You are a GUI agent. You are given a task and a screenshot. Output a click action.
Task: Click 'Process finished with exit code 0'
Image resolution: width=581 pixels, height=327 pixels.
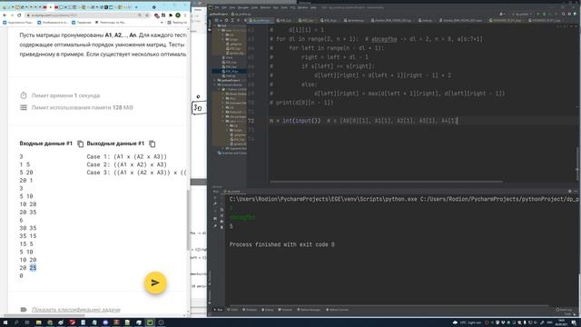(281, 244)
